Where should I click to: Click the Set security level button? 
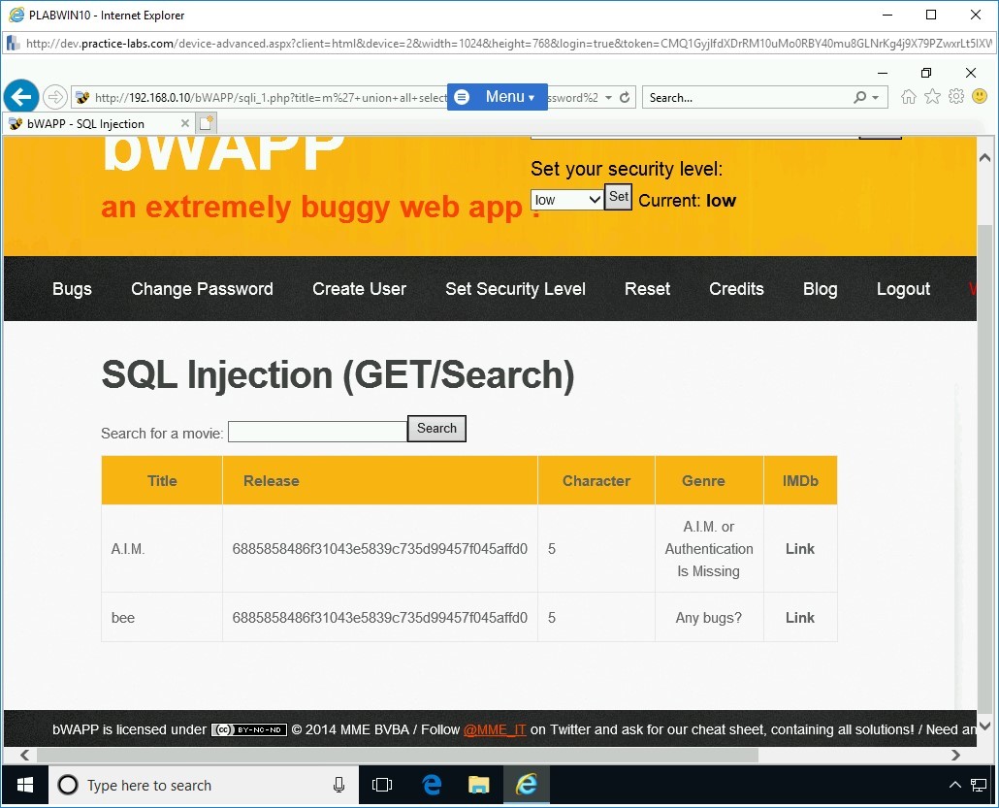[x=619, y=197]
